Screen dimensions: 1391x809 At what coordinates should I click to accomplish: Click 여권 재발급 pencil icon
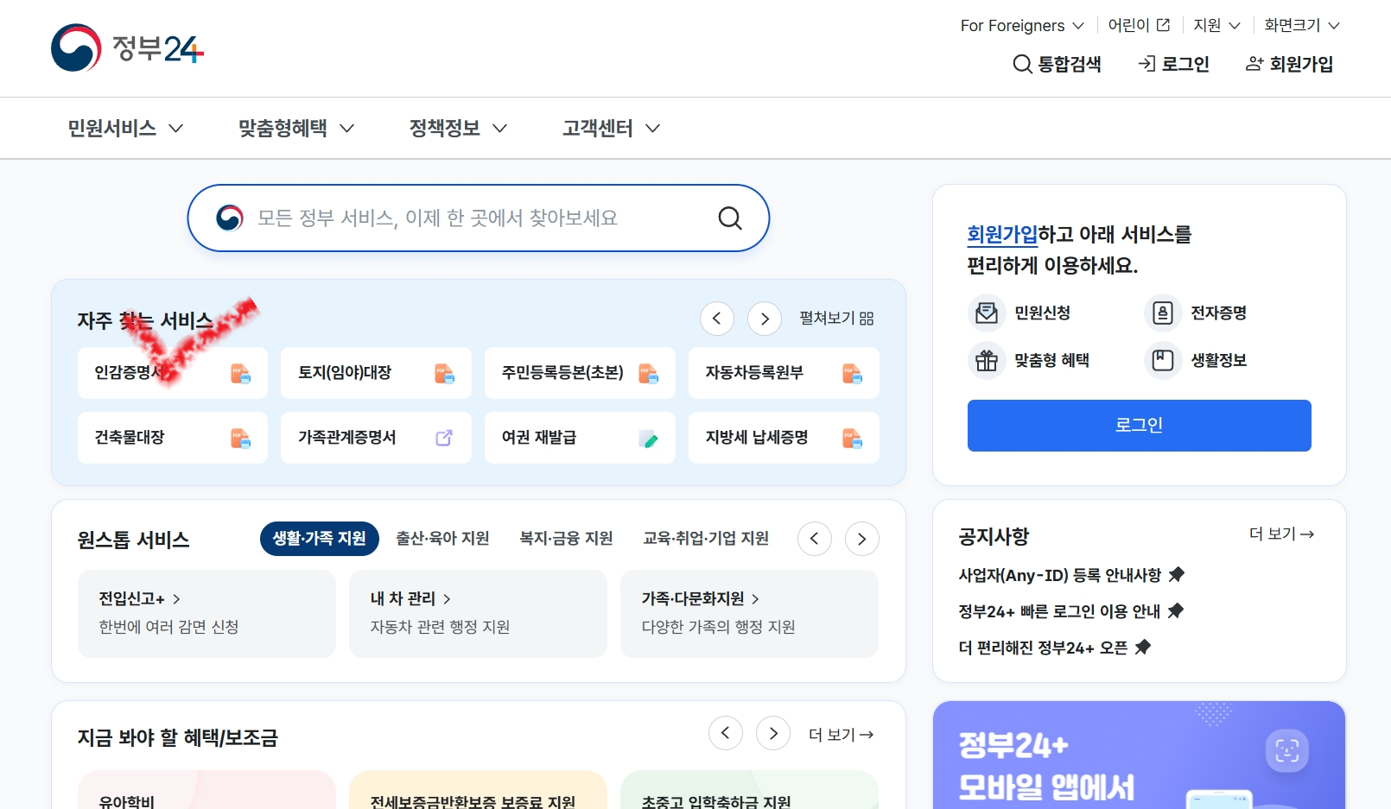[648, 439]
